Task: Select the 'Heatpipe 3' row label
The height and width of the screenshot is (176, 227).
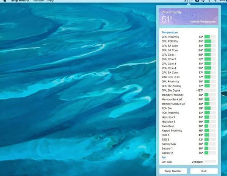Action: point(169,122)
